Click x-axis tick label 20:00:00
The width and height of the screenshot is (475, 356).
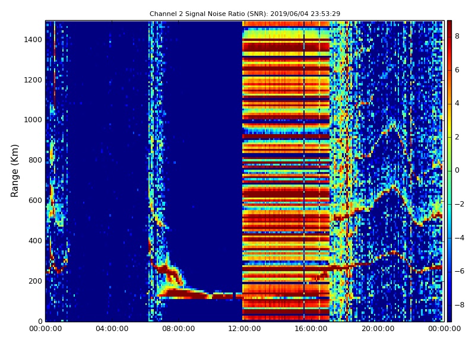(378, 329)
